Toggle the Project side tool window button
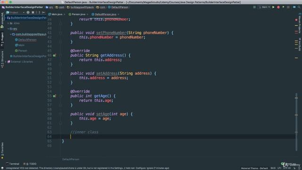 coord(2,40)
